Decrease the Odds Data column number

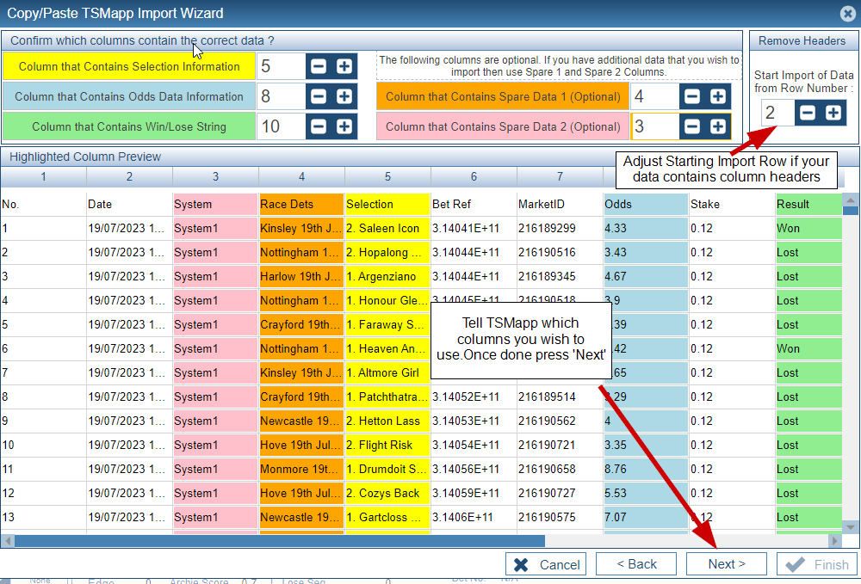click(x=319, y=96)
